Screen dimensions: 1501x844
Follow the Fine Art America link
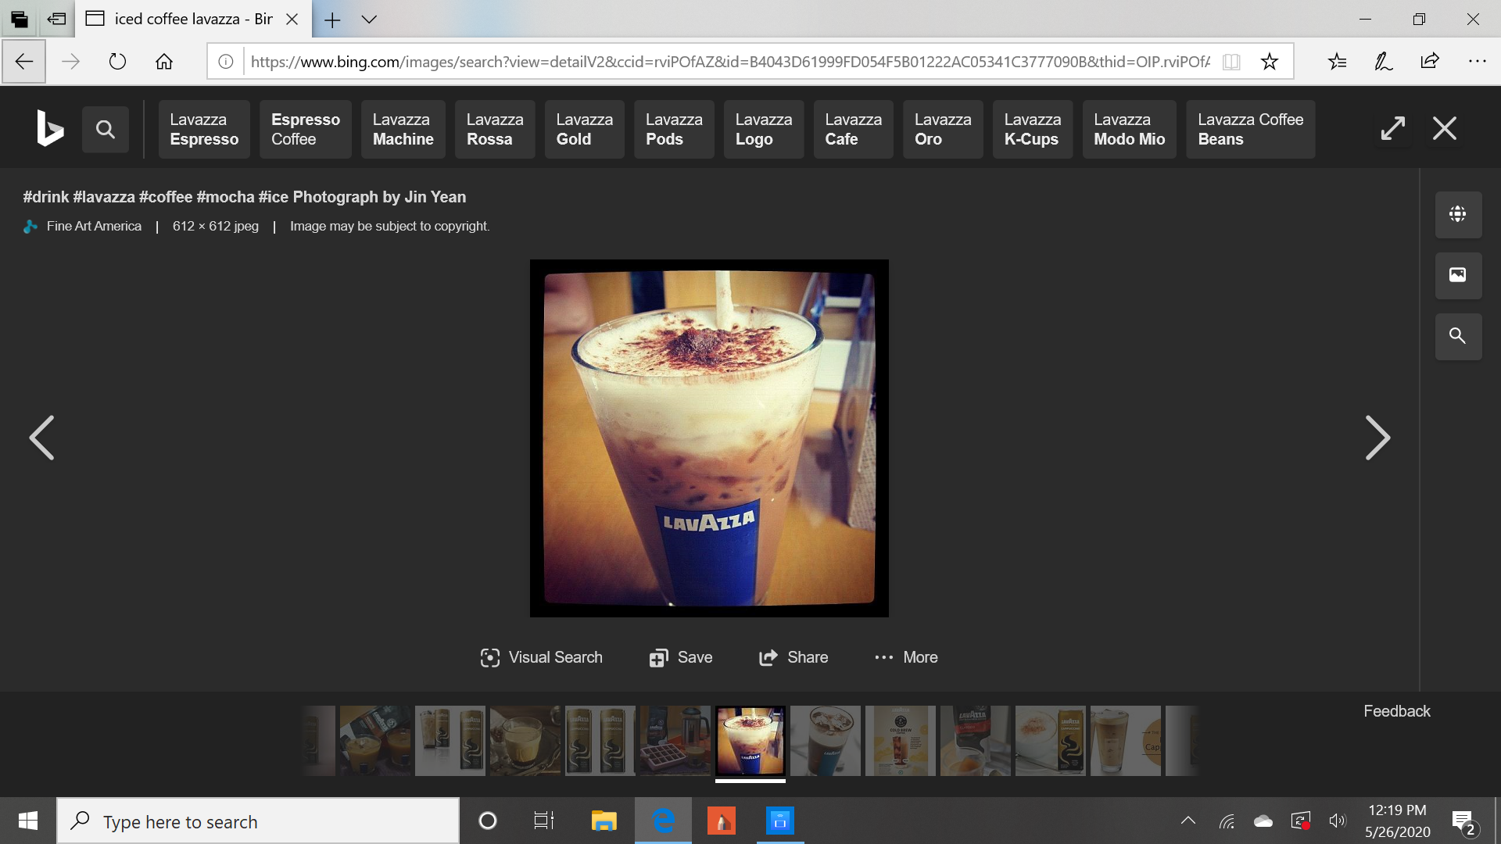pos(92,226)
